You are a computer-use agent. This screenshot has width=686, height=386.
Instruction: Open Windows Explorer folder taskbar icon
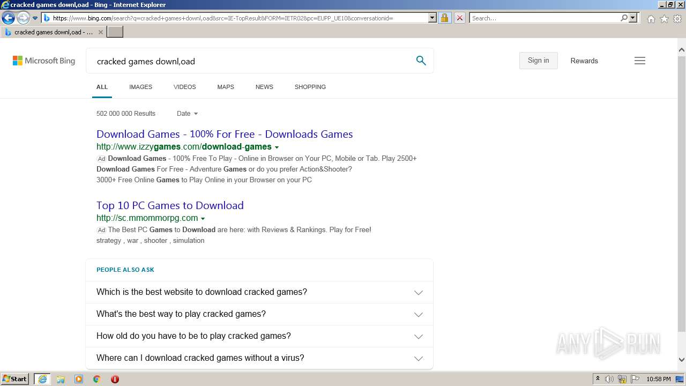pyautogui.click(x=61, y=379)
